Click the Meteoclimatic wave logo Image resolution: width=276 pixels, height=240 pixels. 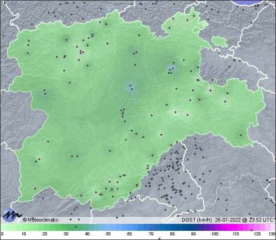click(11, 215)
